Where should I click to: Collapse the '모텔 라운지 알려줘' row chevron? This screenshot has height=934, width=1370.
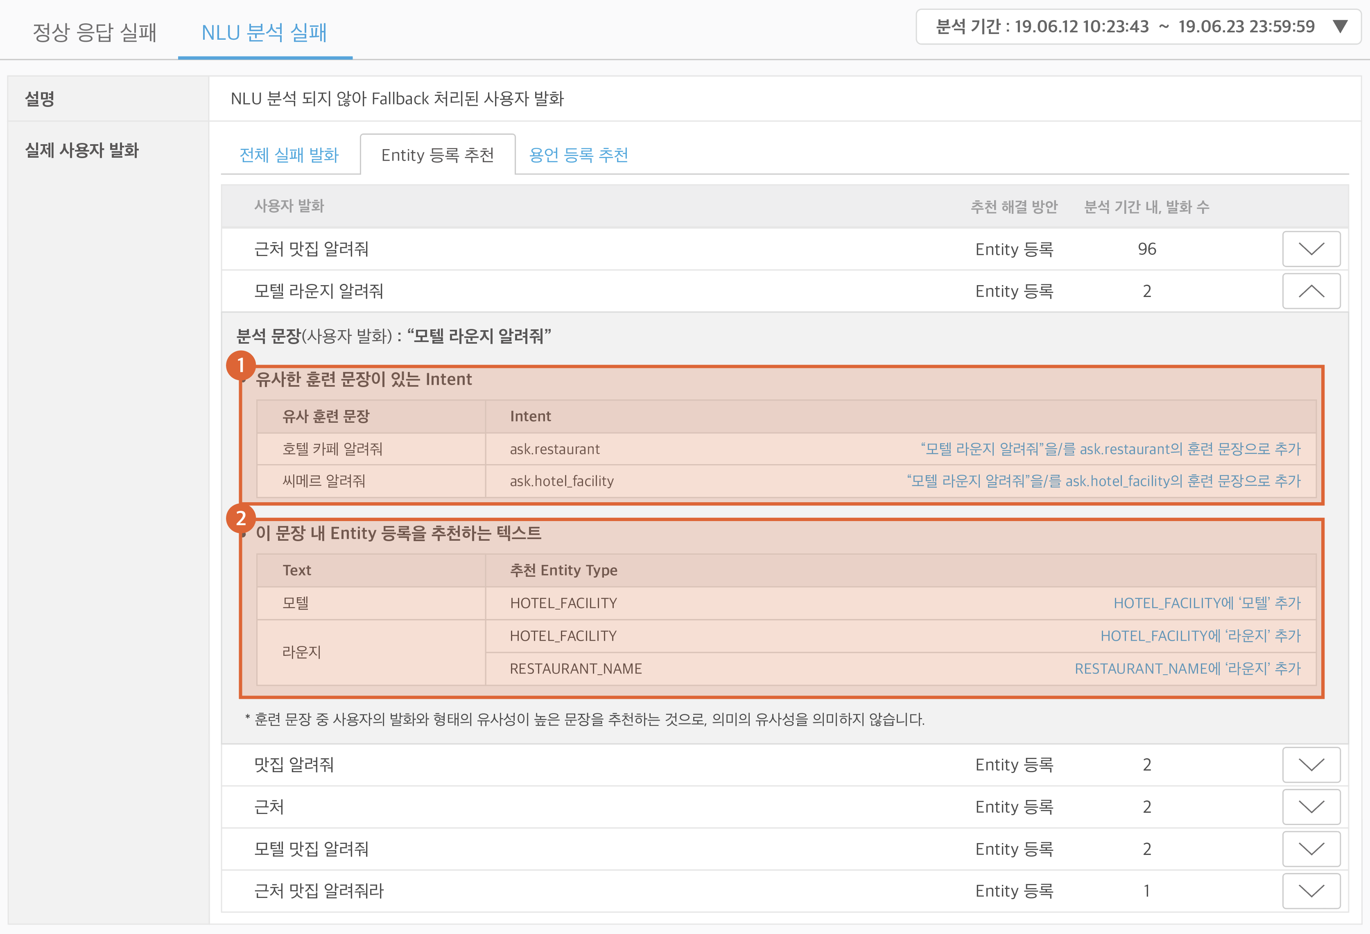click(x=1311, y=291)
